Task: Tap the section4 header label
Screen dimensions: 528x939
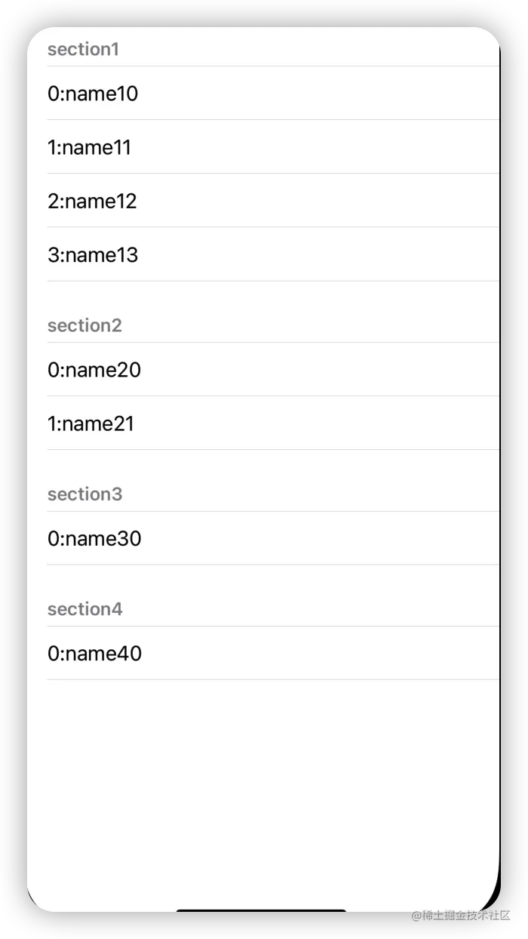Action: (84, 608)
